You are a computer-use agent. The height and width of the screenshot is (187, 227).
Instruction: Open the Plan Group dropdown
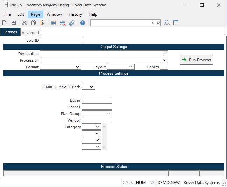pos(109,114)
